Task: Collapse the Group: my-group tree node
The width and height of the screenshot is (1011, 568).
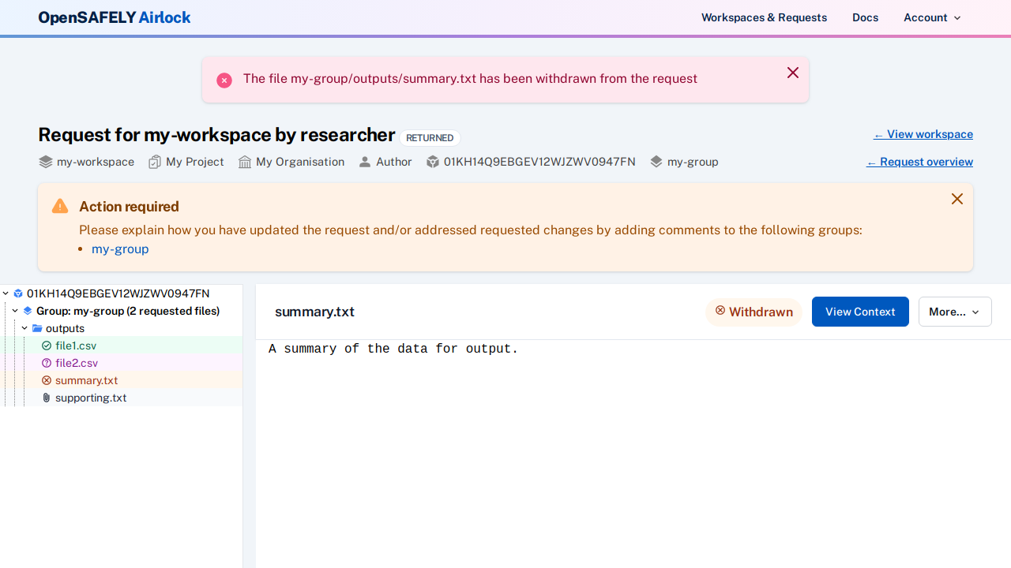Action: [15, 311]
